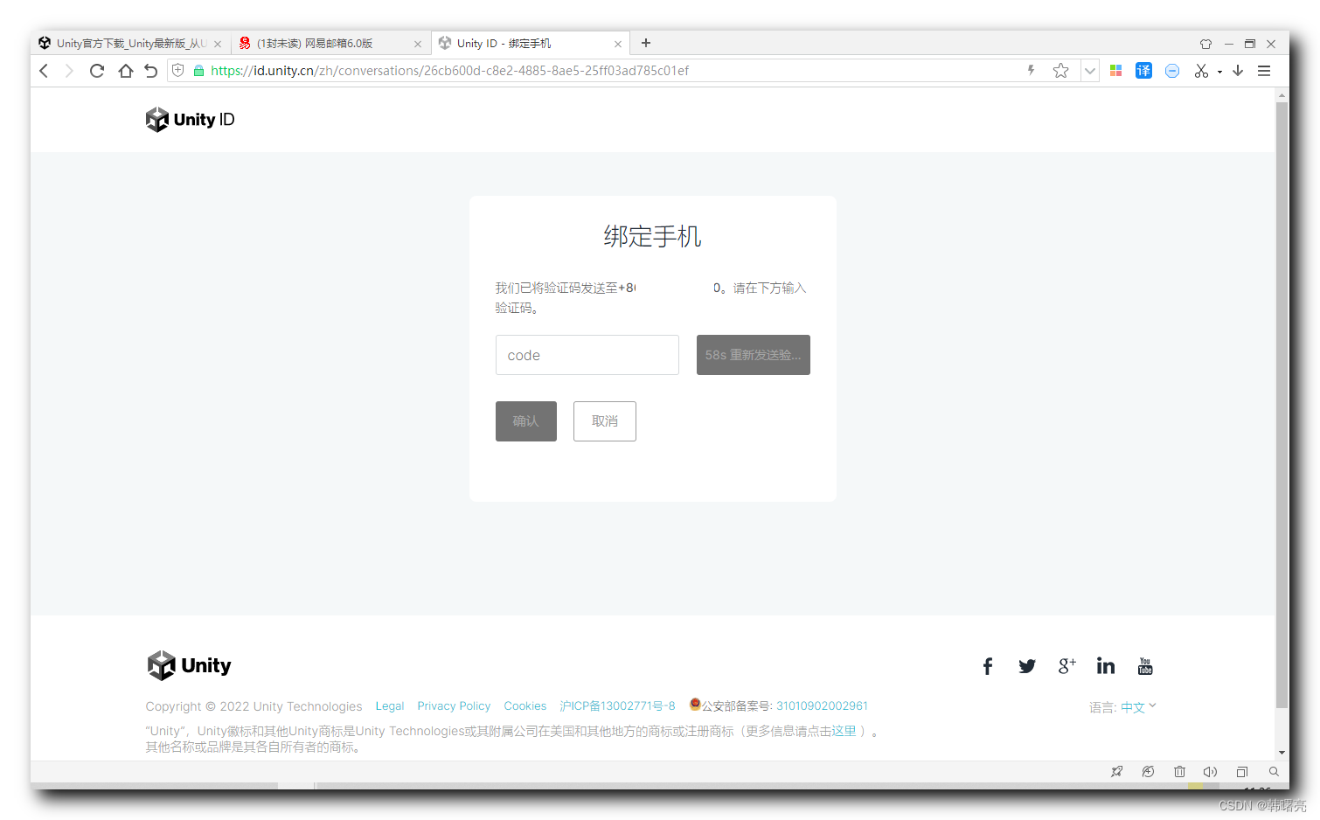The width and height of the screenshot is (1320, 820).
Task: Click the circular refresh icon in status bar
Action: coord(1148,772)
